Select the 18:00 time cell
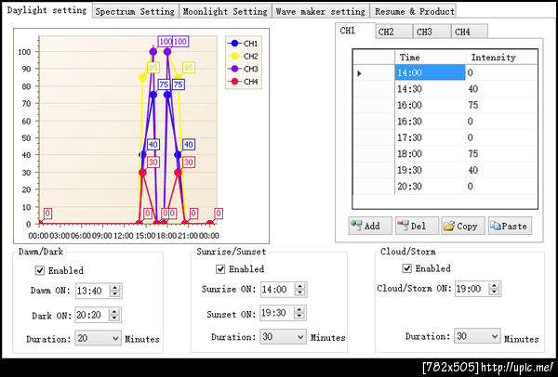Viewport: 558px width, 377px height. coord(430,154)
